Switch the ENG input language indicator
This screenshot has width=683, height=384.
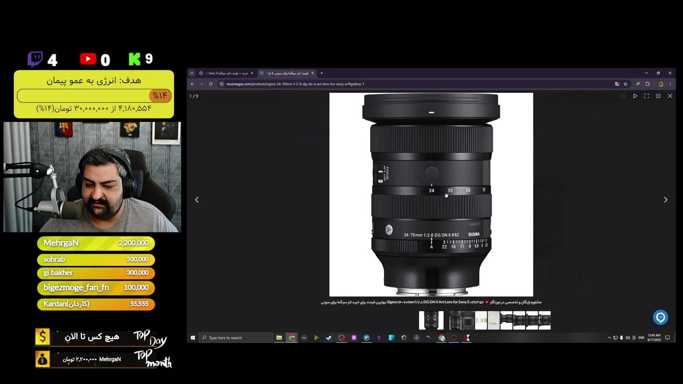[x=641, y=338]
